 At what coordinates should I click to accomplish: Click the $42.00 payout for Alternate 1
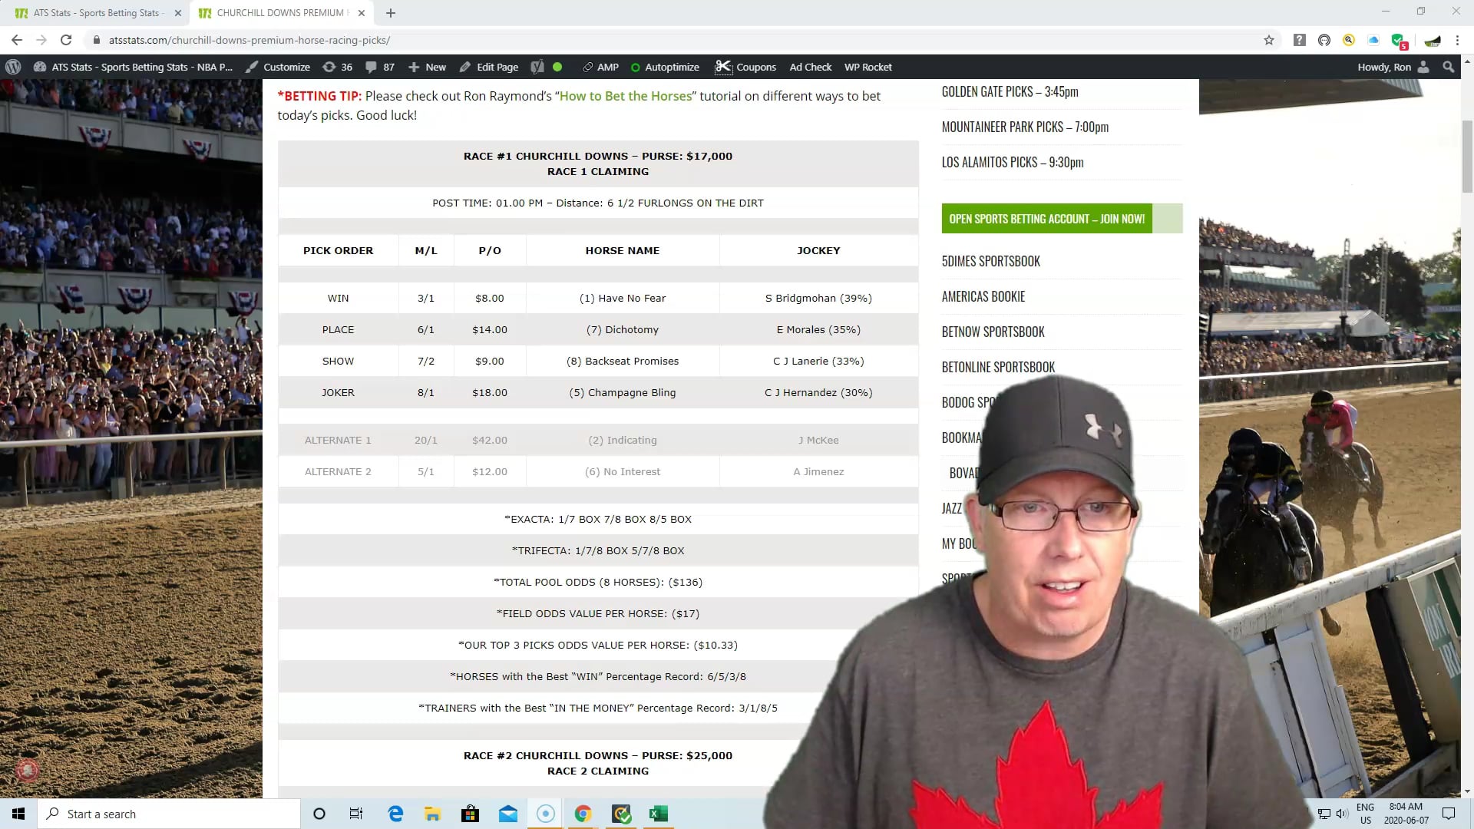[490, 440]
